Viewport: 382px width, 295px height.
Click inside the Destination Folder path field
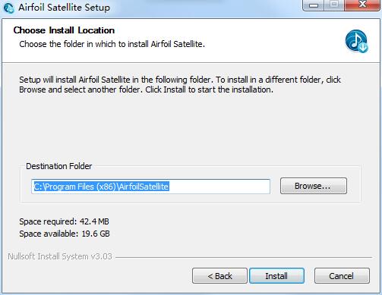(x=150, y=187)
